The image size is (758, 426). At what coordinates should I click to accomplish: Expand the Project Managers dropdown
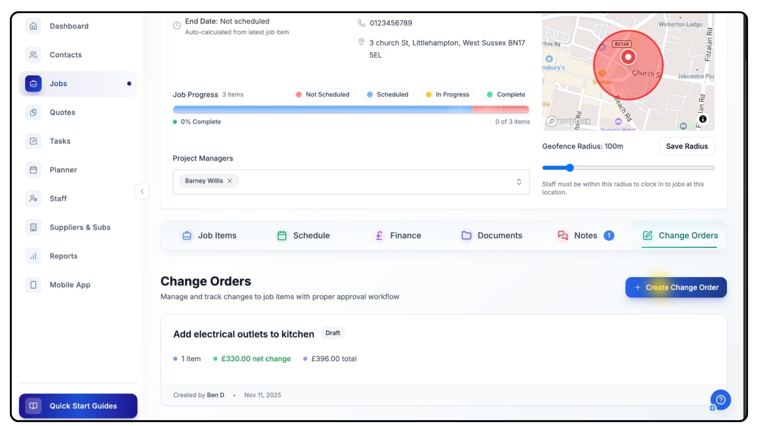pos(519,182)
